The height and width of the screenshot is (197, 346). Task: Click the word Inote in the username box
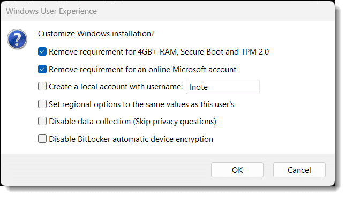point(199,87)
